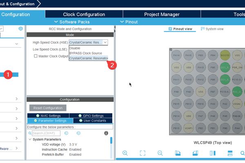Open the Project Manager tab
Viewport: 245px width, 163px height.
pos(162,14)
